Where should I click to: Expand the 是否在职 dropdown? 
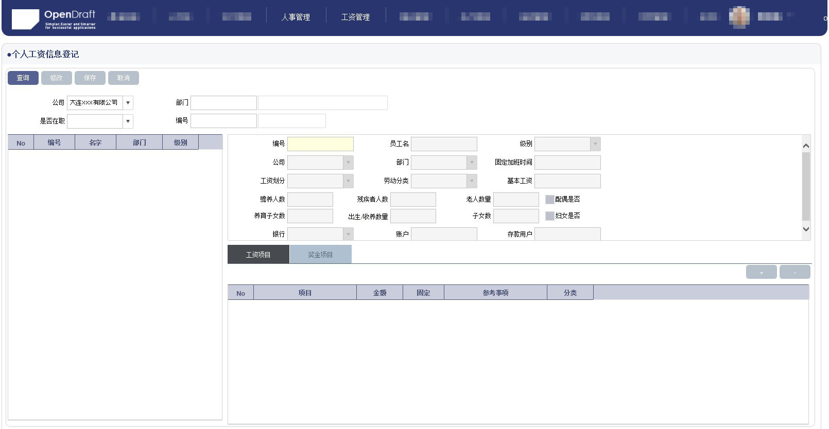coord(128,121)
